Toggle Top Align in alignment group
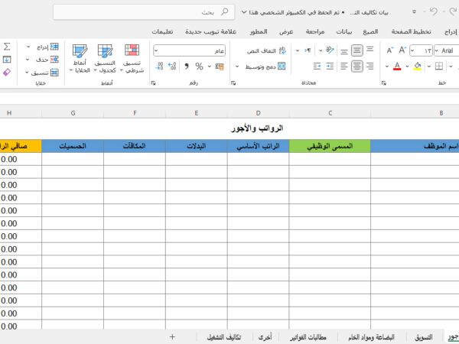This screenshot has height=344, width=459. 369,50
